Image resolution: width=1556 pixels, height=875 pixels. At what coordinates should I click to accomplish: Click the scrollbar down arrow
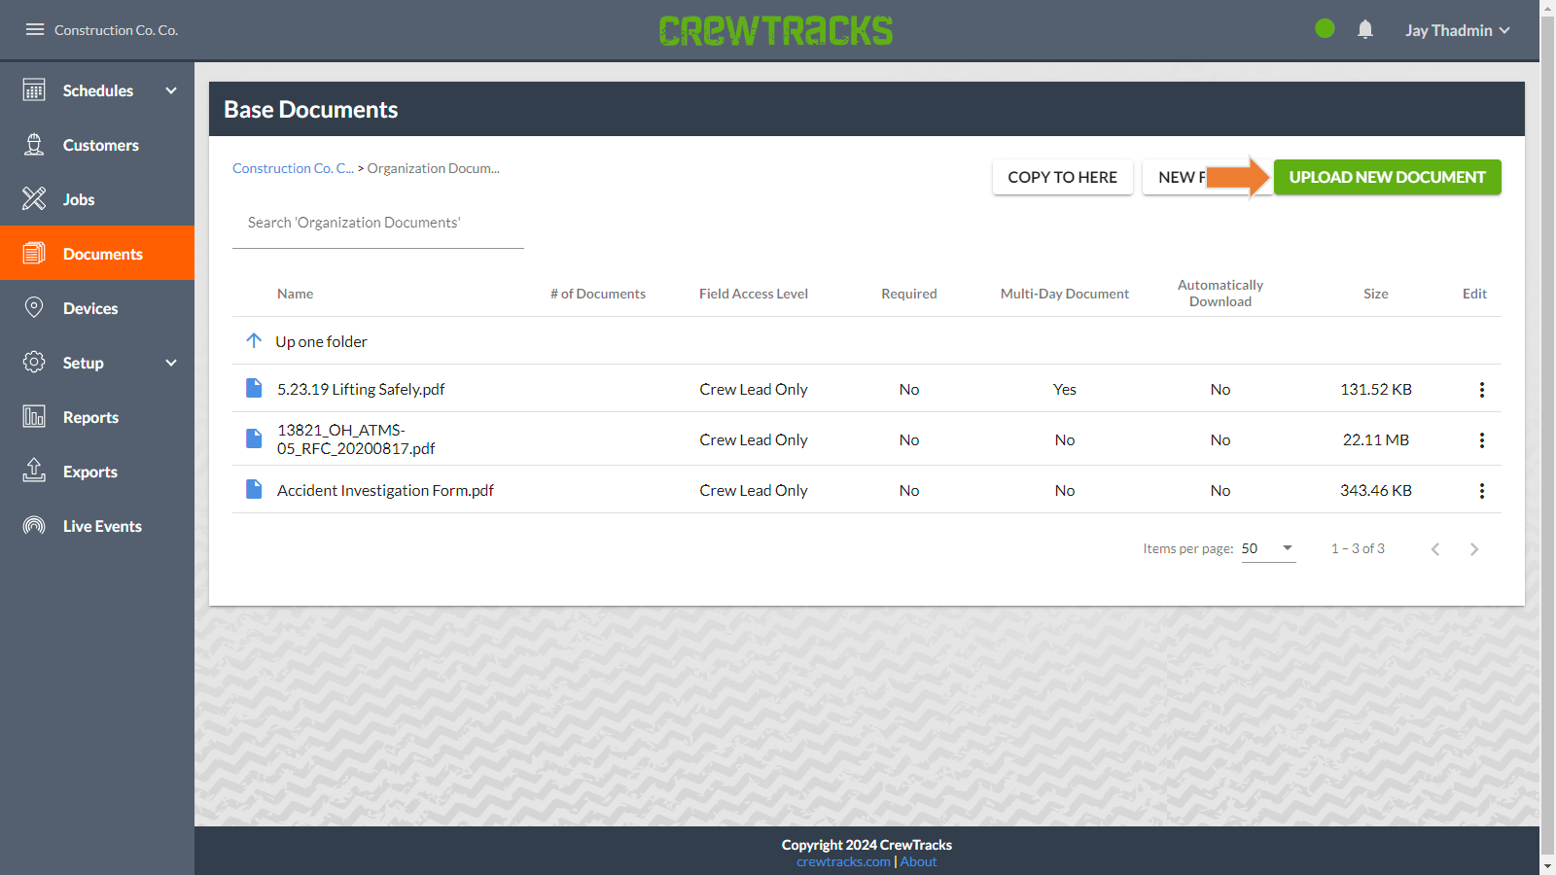click(x=1547, y=866)
